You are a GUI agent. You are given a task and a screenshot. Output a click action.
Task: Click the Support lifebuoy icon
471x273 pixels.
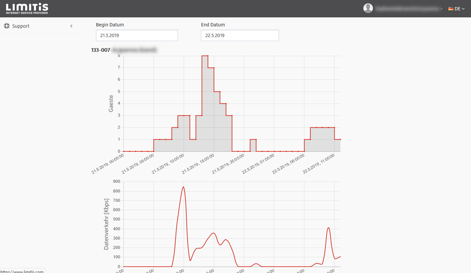click(x=7, y=26)
